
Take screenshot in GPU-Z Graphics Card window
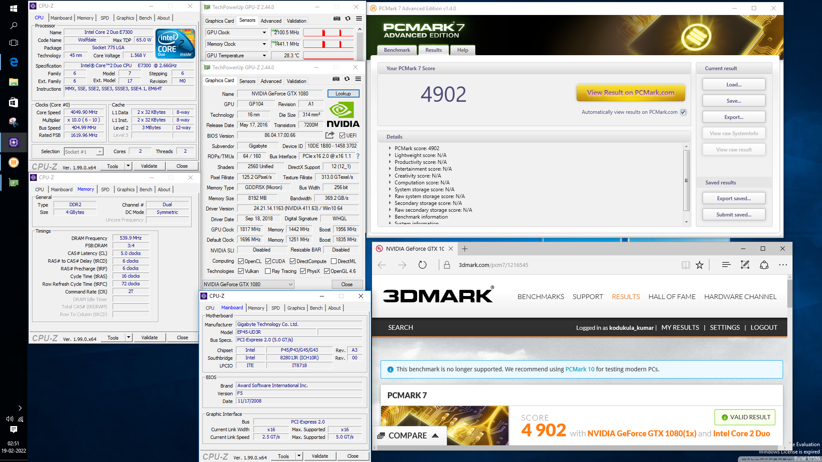pyautogui.click(x=336, y=79)
